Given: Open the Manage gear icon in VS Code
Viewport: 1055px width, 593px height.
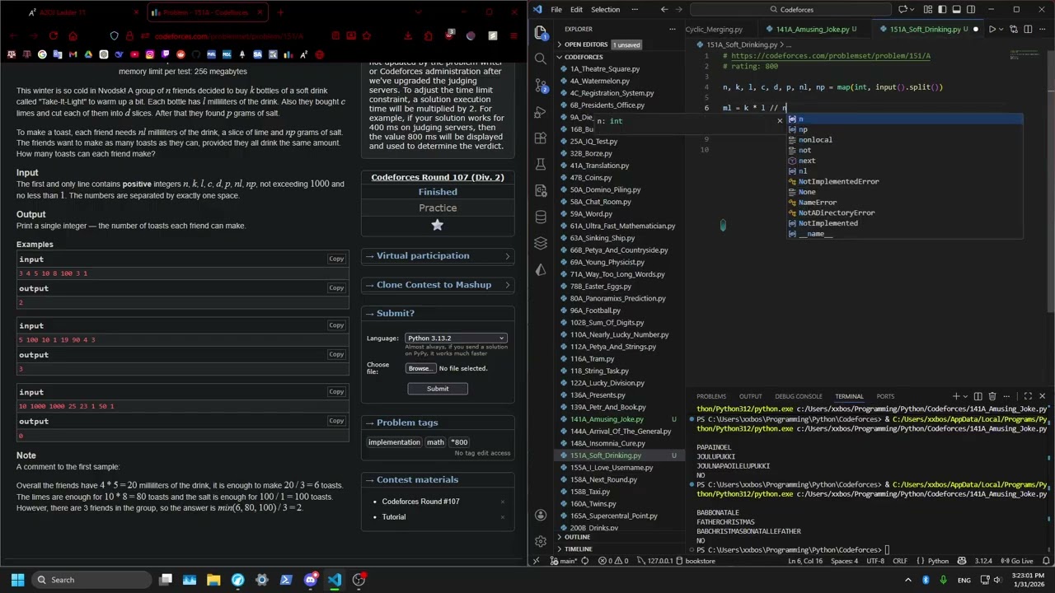Looking at the screenshot, I should (541, 541).
